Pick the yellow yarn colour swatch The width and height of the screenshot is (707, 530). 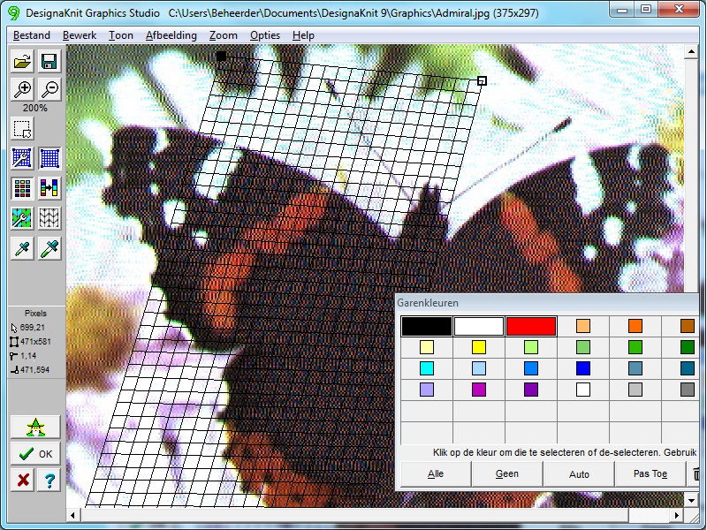click(479, 347)
